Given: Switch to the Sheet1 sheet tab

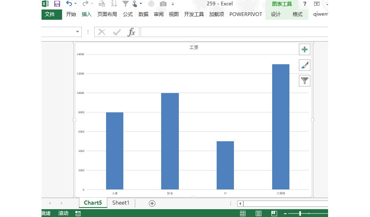Looking at the screenshot, I should pos(121,203).
